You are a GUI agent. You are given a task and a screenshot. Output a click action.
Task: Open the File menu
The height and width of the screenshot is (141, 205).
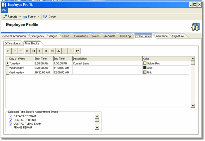[4, 10]
